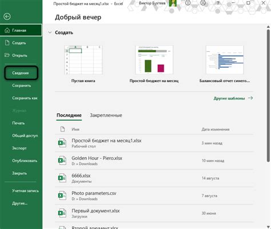Select Создать in the sidebar
The image size is (271, 229).
pyautogui.click(x=21, y=43)
